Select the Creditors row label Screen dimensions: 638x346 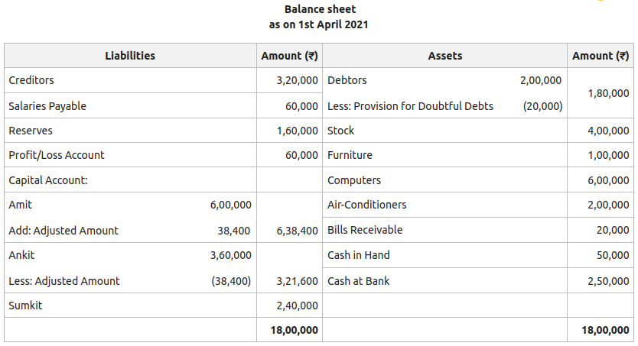pos(31,80)
